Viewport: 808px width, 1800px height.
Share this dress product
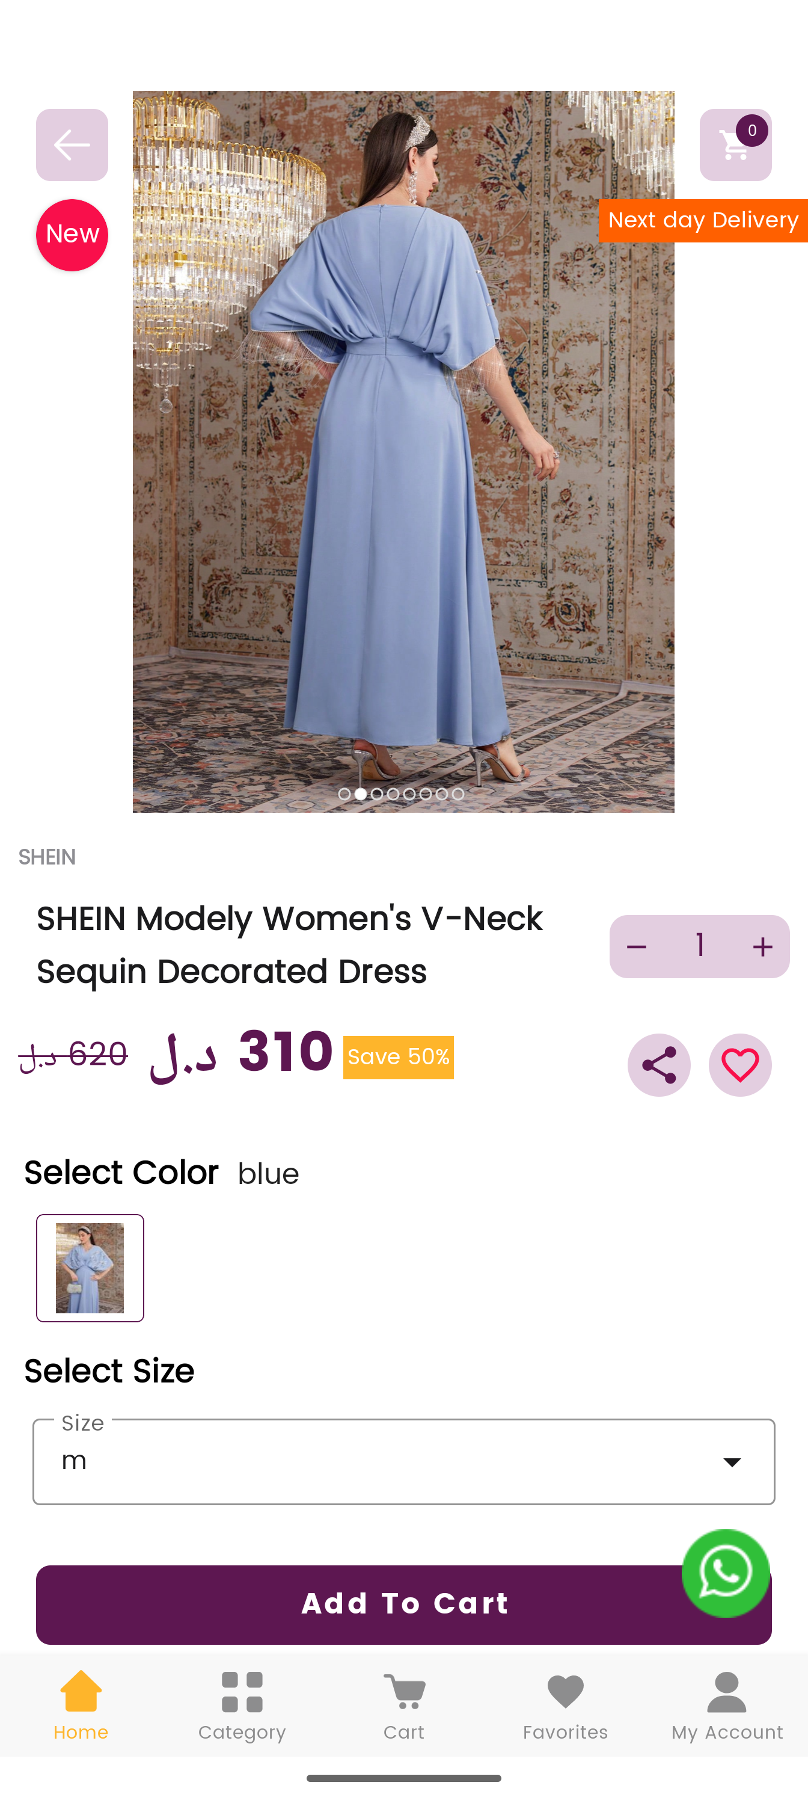658,1065
